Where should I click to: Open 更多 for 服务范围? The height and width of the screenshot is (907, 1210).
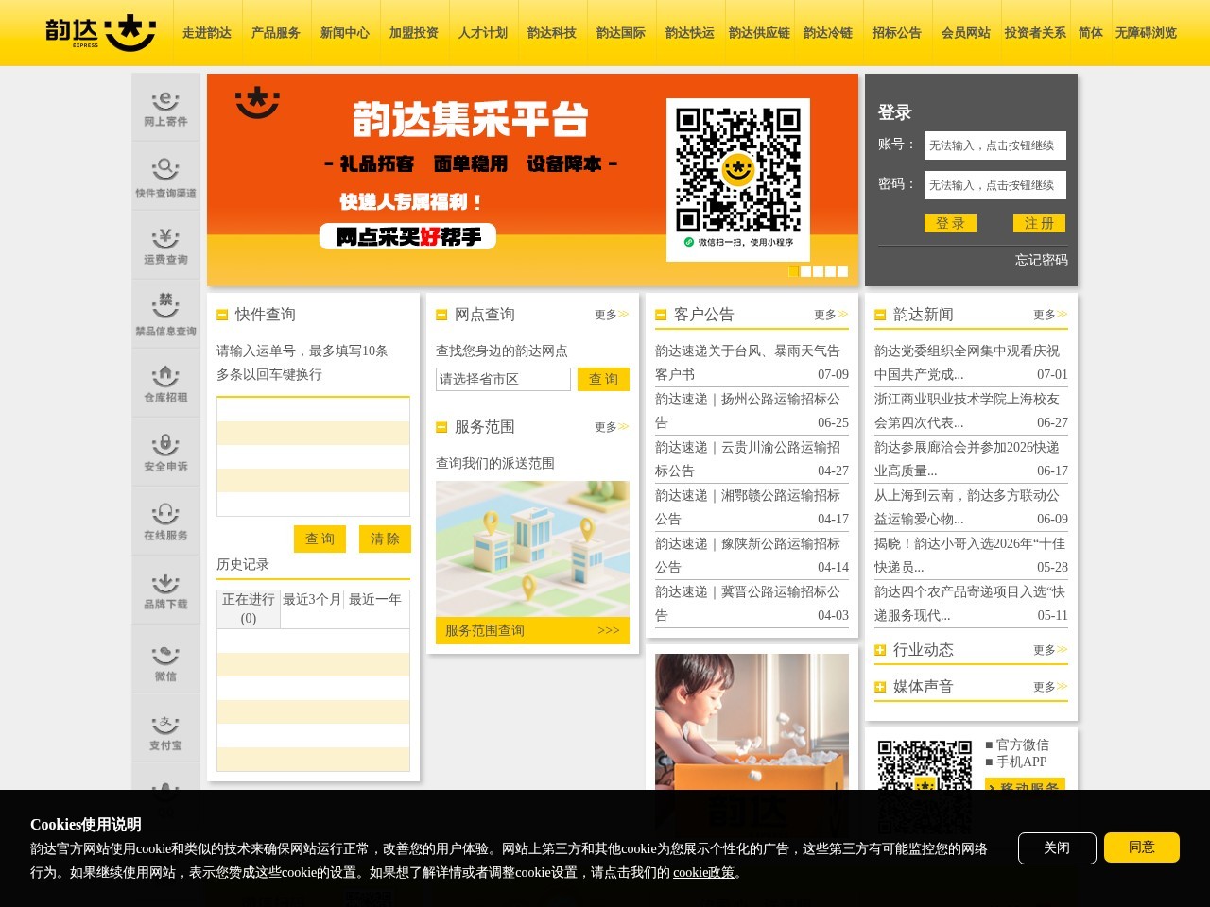(612, 427)
